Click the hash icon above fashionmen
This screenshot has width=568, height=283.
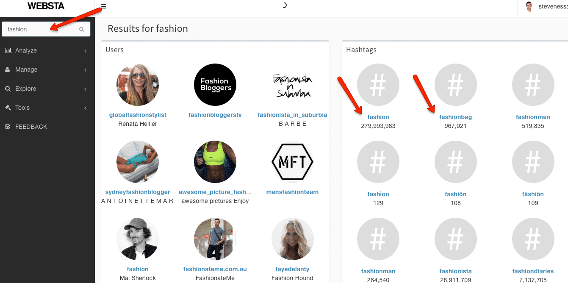(x=533, y=86)
